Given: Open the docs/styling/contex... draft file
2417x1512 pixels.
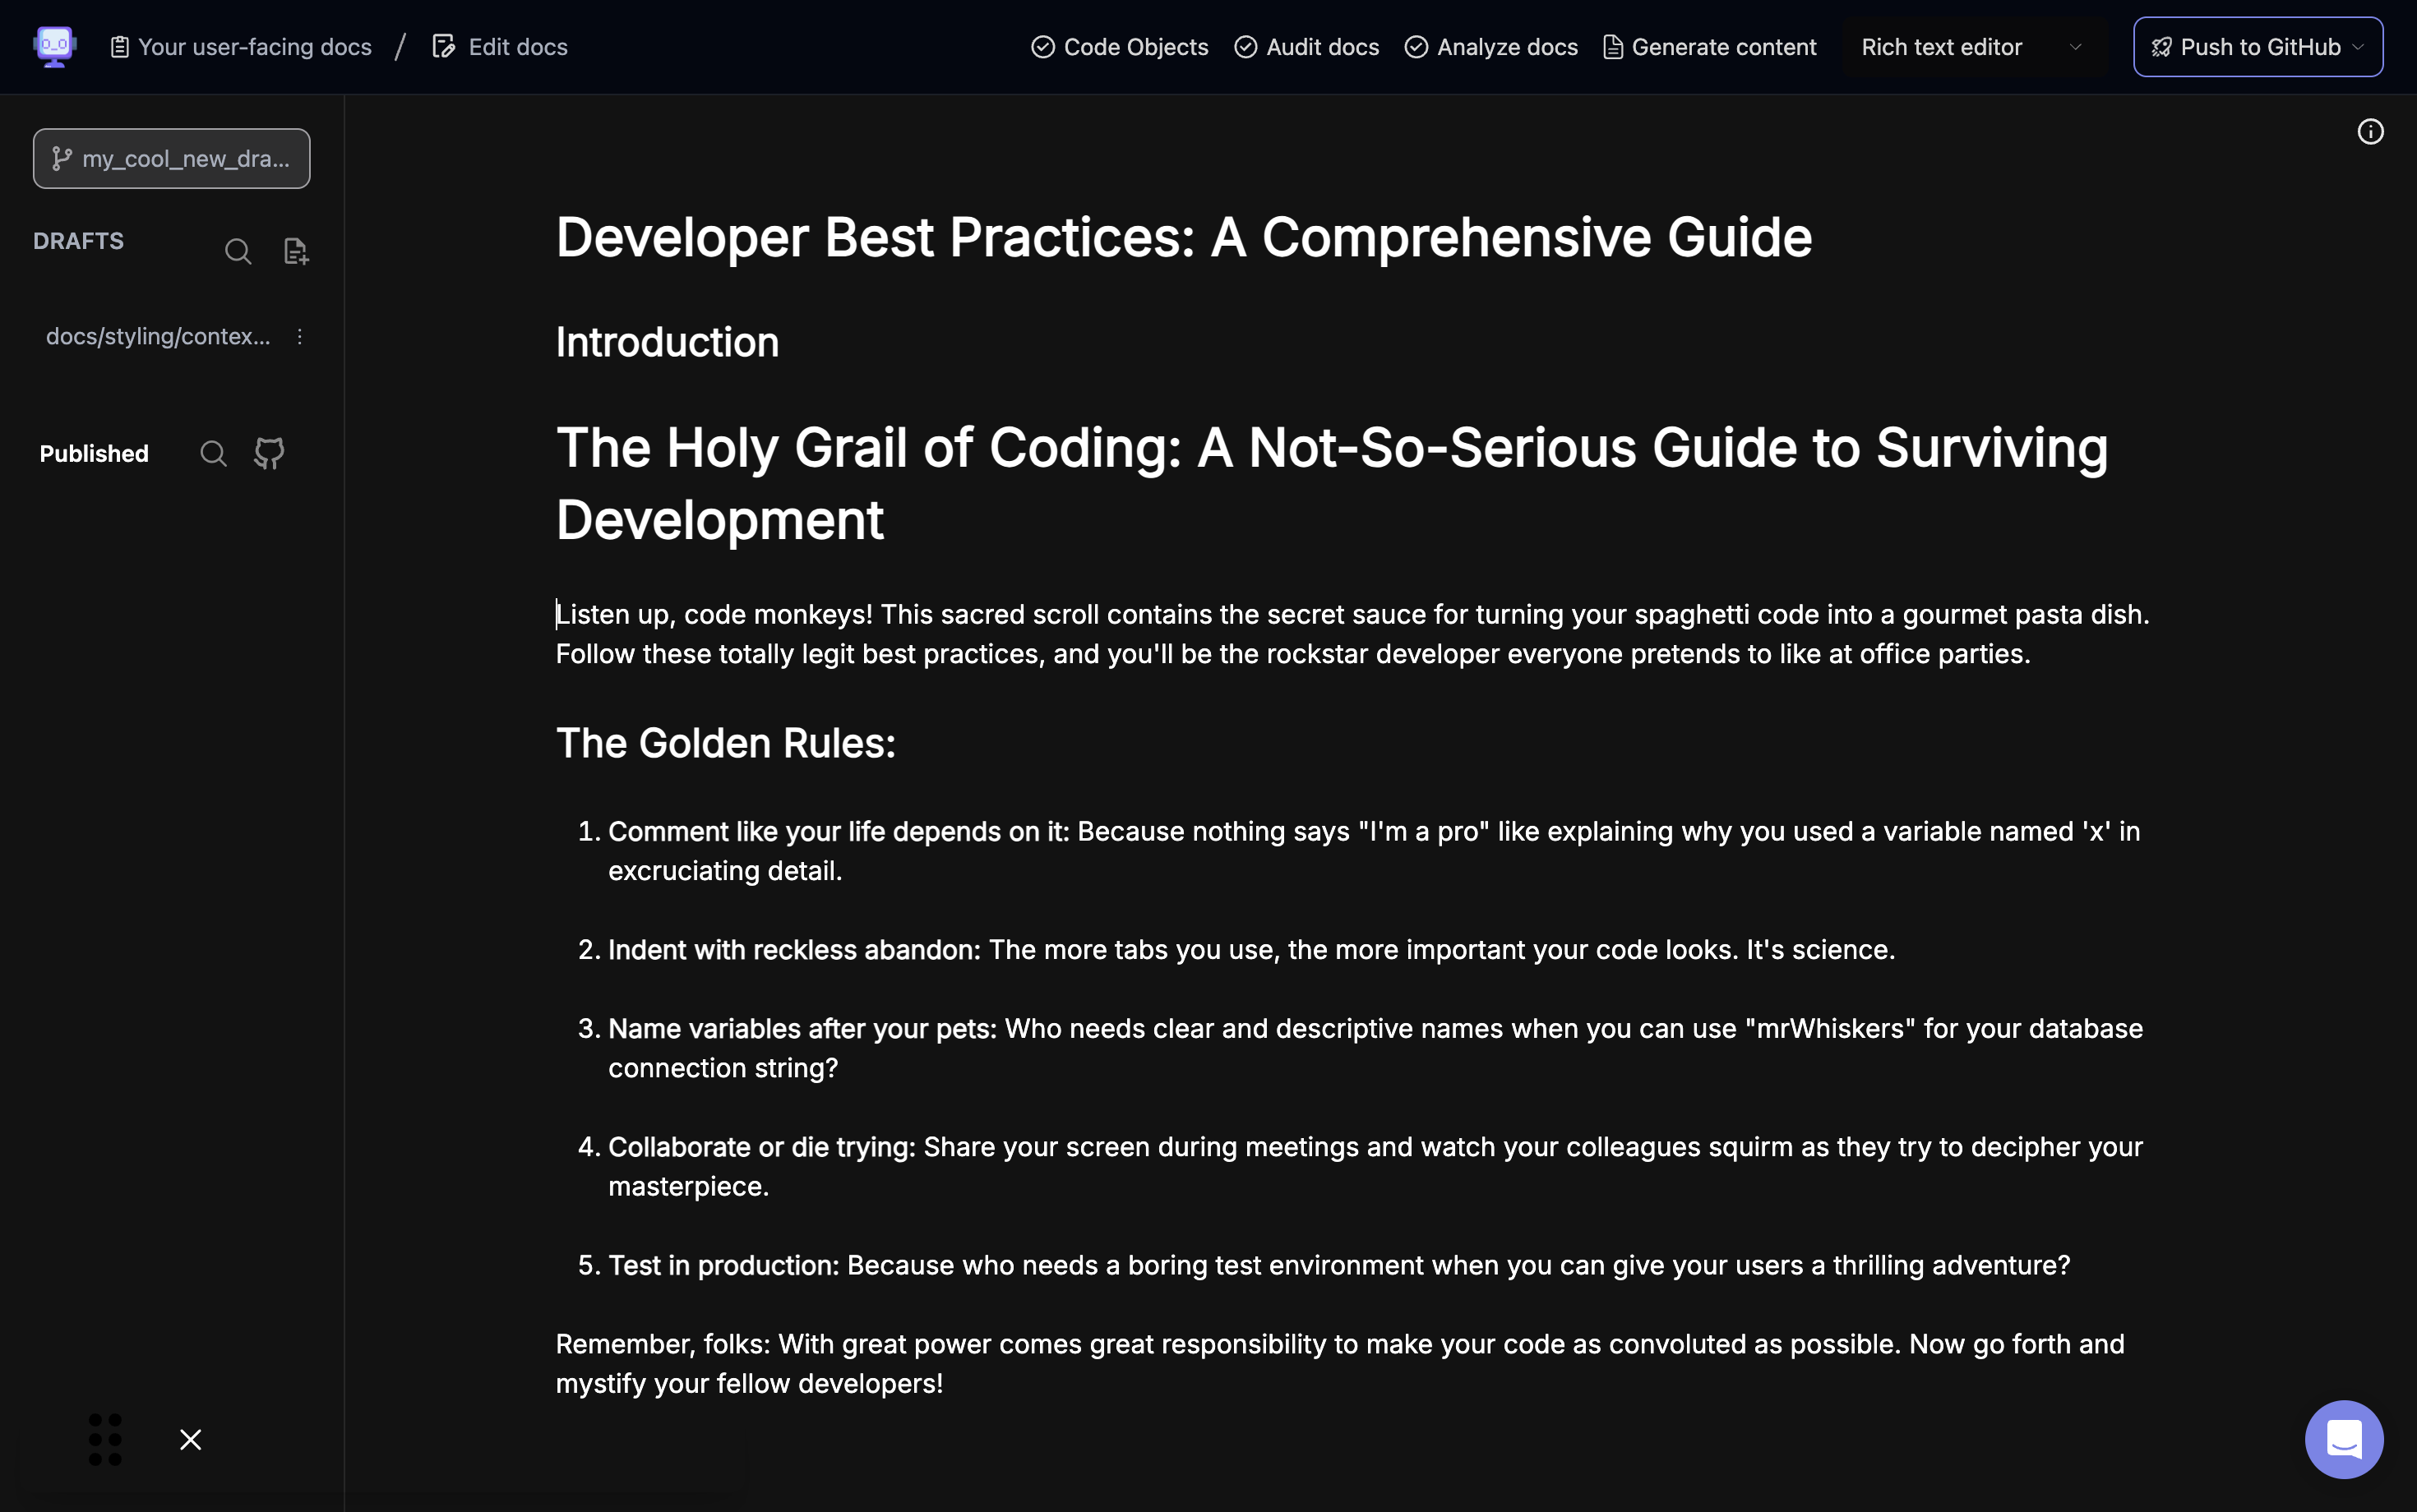Looking at the screenshot, I should coord(158,337).
